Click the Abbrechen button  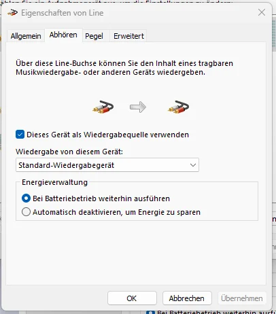click(x=187, y=298)
